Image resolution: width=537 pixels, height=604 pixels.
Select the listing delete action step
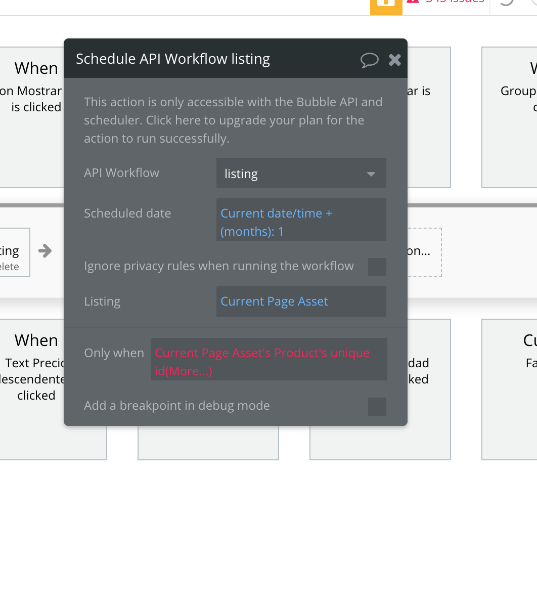pos(14,253)
